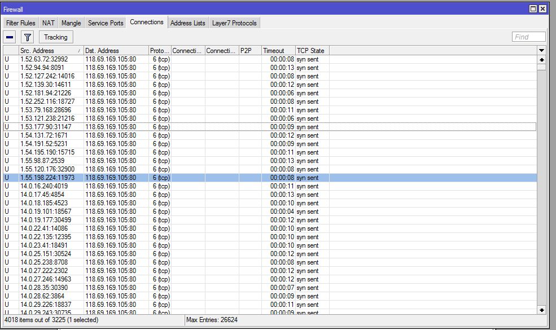Sort by Dst. Address column header
The image size is (556, 330).
(x=116, y=51)
